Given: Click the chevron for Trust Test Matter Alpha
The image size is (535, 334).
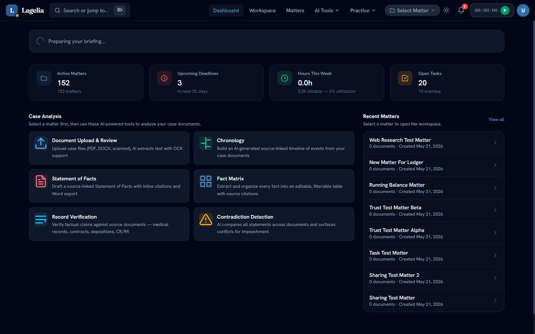Looking at the screenshot, I should 495,233.
